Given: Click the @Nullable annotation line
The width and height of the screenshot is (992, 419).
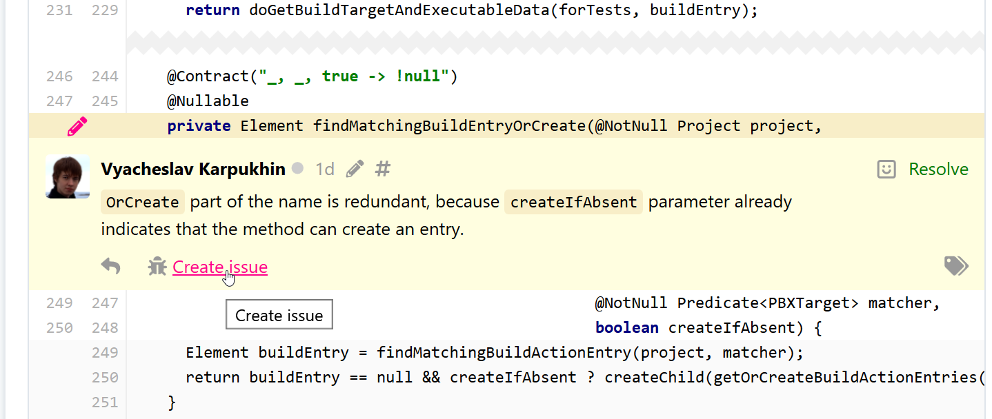Looking at the screenshot, I should (x=208, y=101).
